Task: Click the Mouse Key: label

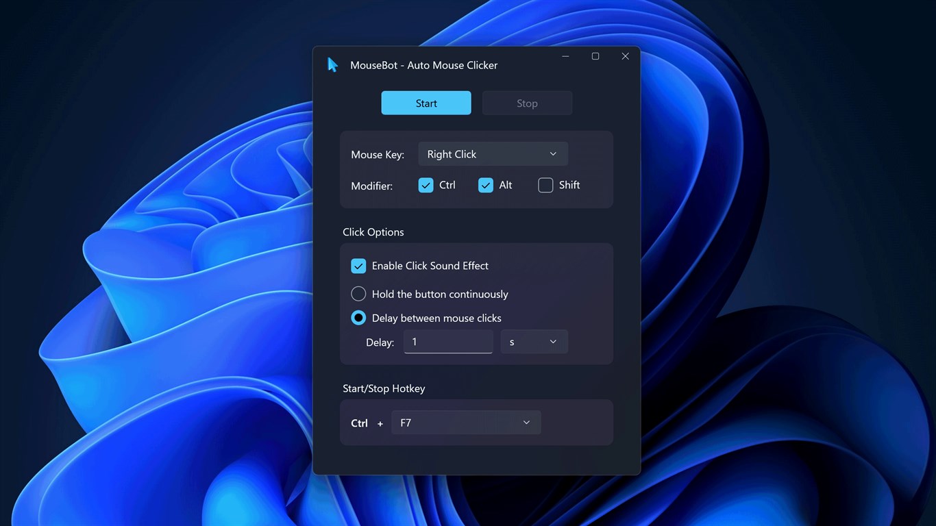Action: pos(378,155)
